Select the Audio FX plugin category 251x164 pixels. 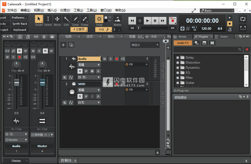tap(183, 43)
